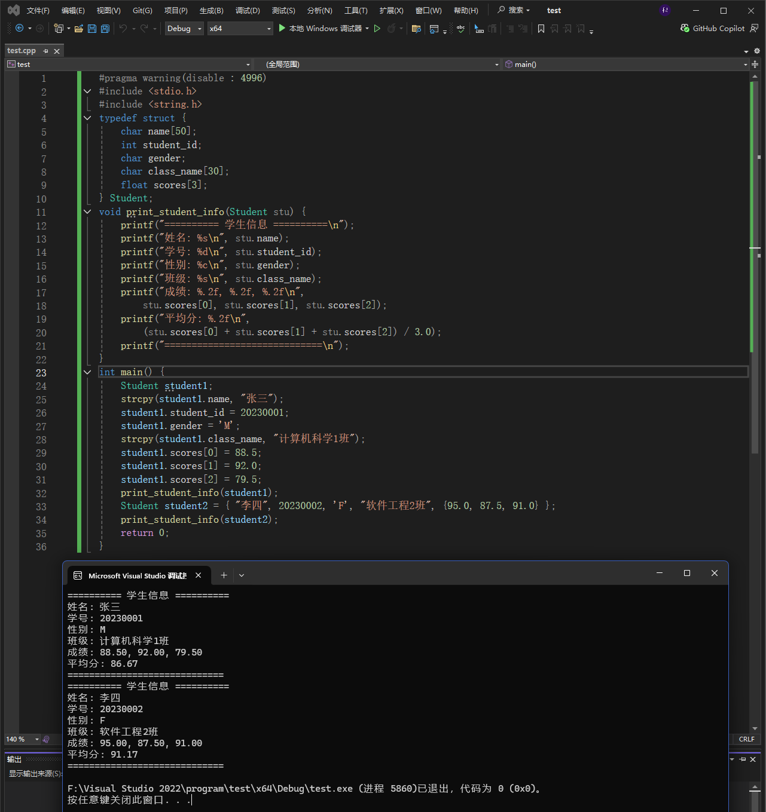766x812 pixels.
Task: Open console tab dropdown chevron
Action: tap(242, 575)
